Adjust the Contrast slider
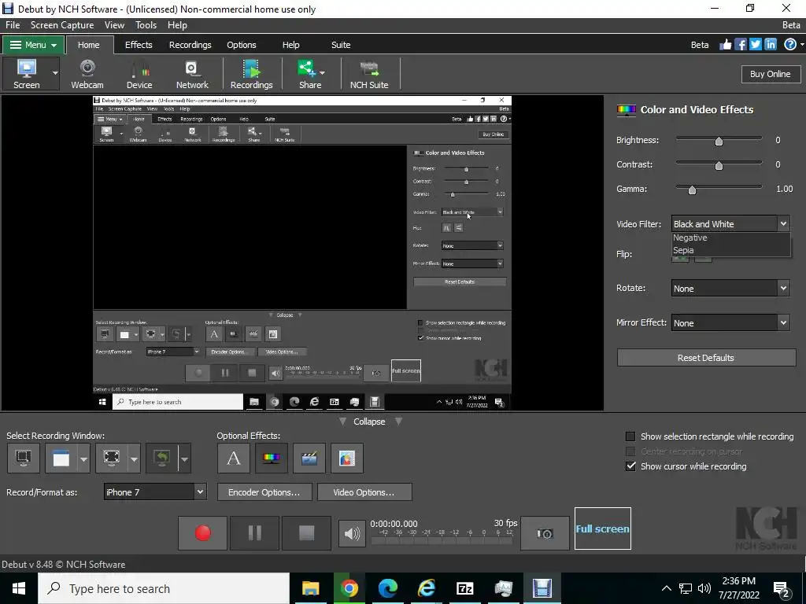Screen dimensions: 806x604 719,165
